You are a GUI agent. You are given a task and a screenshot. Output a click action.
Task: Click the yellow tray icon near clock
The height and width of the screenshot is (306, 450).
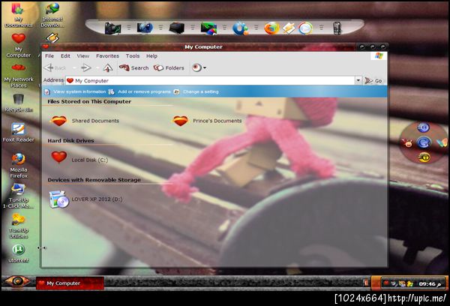coord(410,283)
